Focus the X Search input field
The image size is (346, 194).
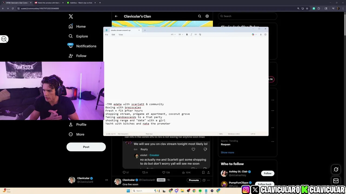coord(247,16)
